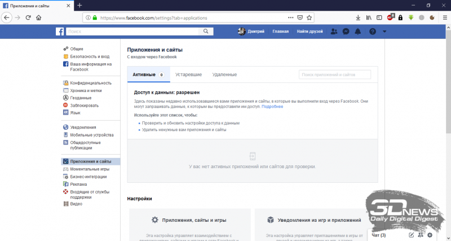The image size is (451, 241).
Task: Open Моментальные игры settings
Action: tap(91, 169)
